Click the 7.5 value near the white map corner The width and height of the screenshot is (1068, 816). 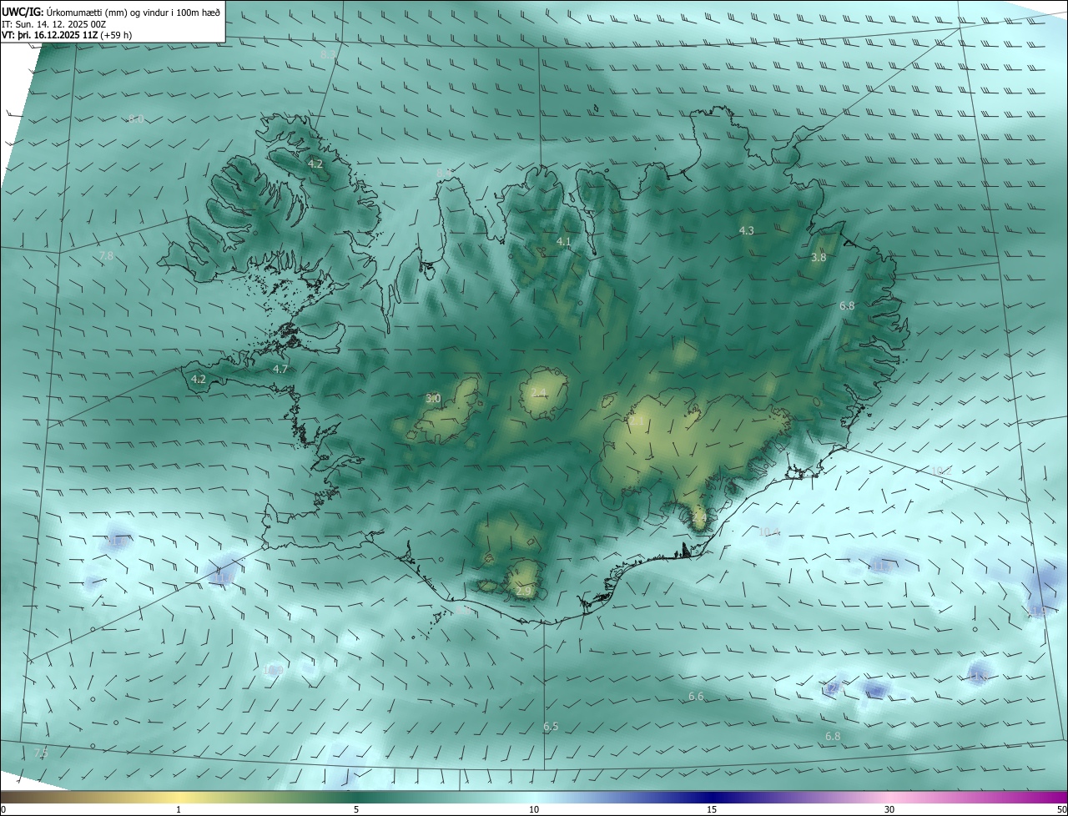tap(41, 753)
